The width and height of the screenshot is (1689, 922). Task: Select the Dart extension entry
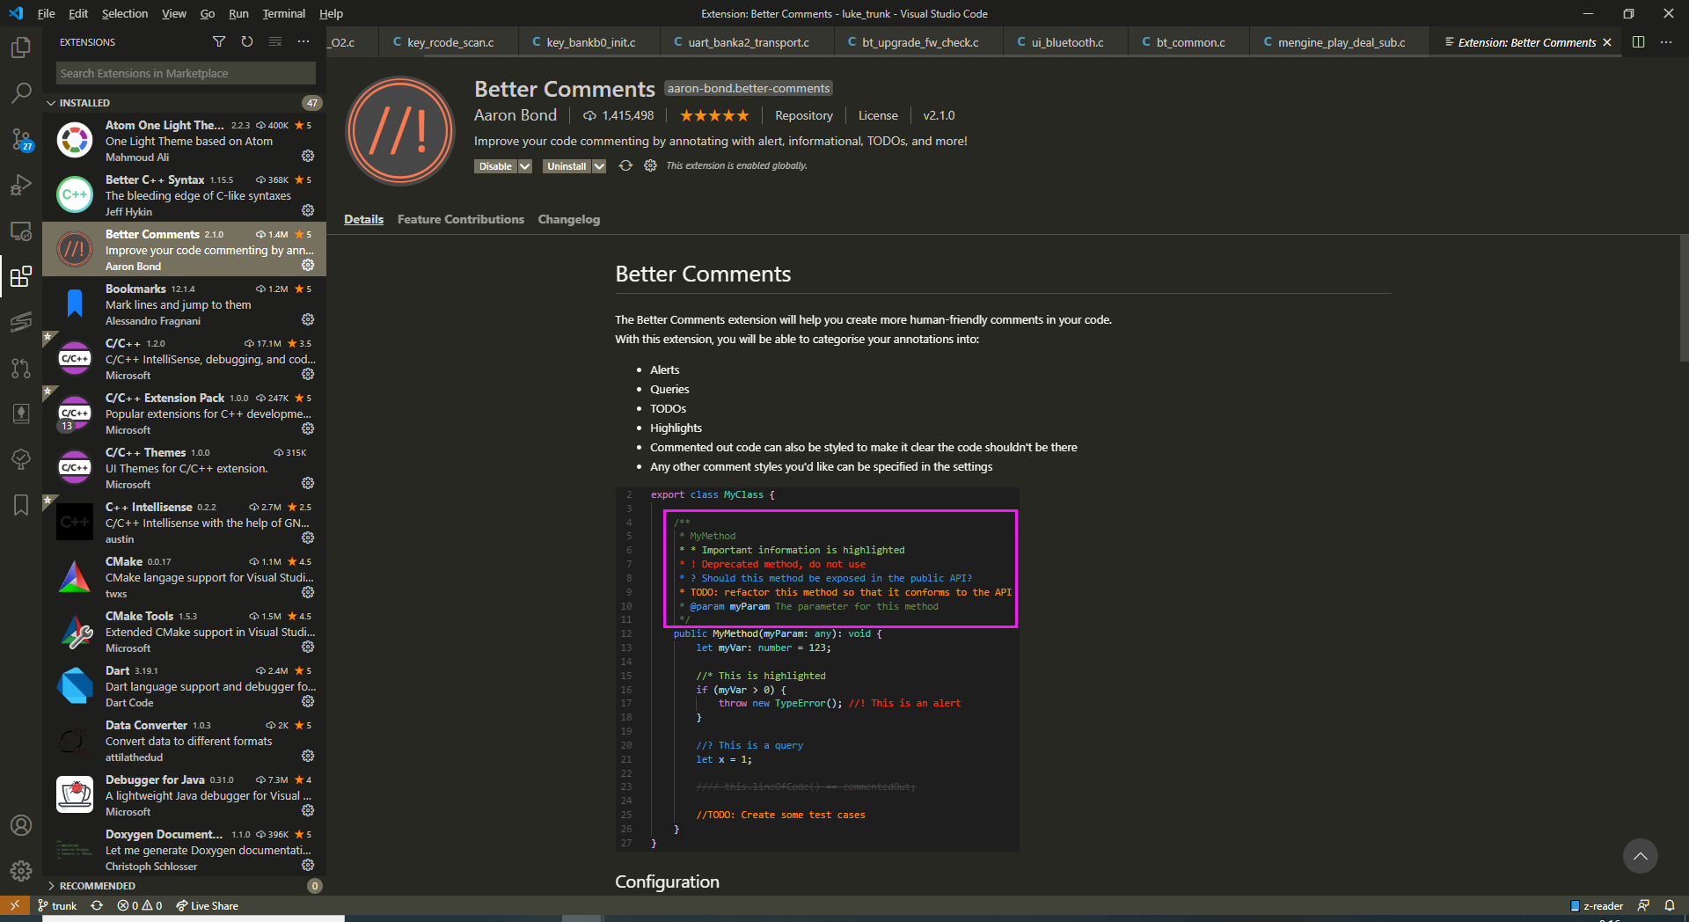(x=185, y=685)
